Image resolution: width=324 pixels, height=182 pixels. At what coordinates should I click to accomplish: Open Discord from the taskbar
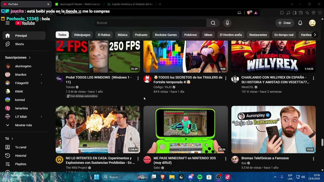click(x=190, y=177)
